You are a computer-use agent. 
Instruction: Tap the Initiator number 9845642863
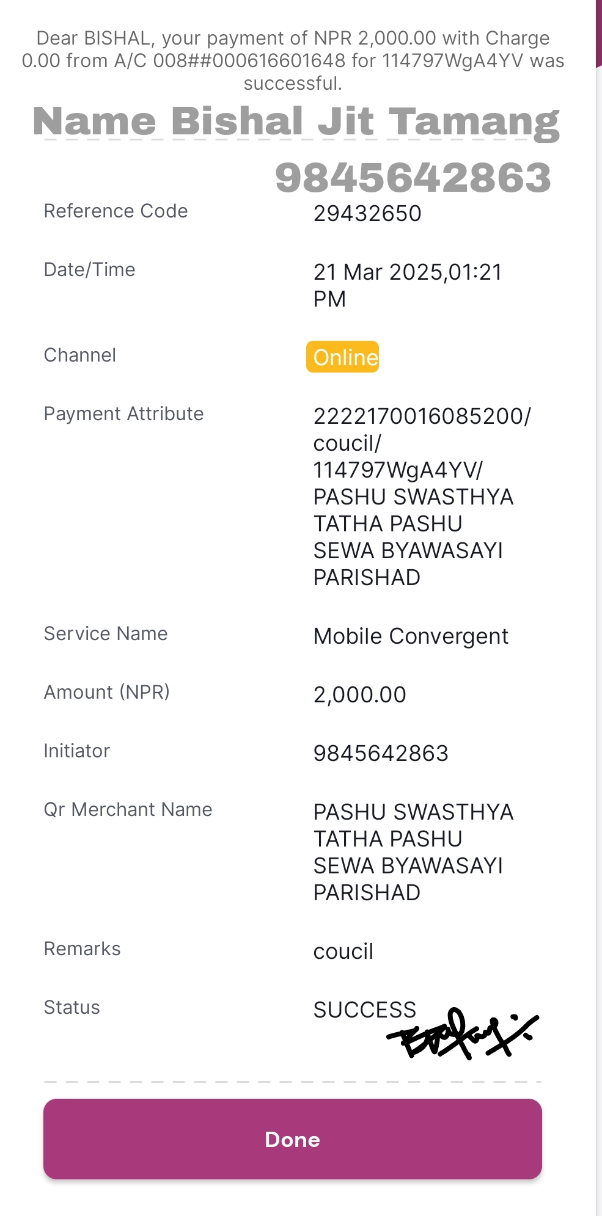[381, 753]
